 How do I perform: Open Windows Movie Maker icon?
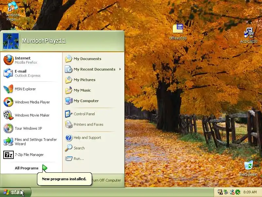[x=8, y=115]
